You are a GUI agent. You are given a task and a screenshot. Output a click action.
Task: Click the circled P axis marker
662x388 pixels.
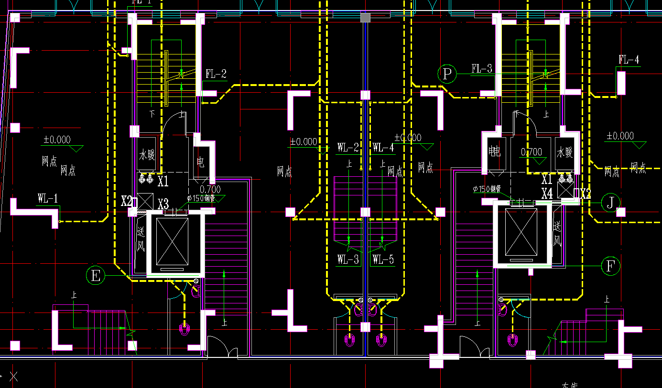tap(447, 74)
